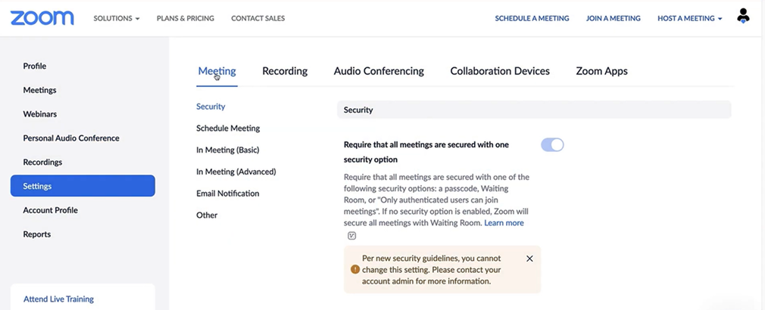The height and width of the screenshot is (310, 765).
Task: Open Join a Meeting
Action: click(613, 18)
